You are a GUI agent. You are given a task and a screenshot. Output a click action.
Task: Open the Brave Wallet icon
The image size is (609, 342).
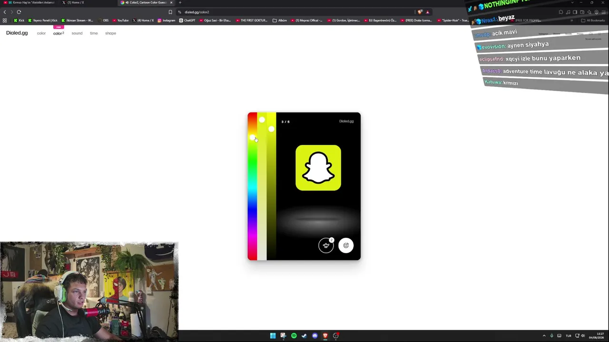(x=582, y=12)
